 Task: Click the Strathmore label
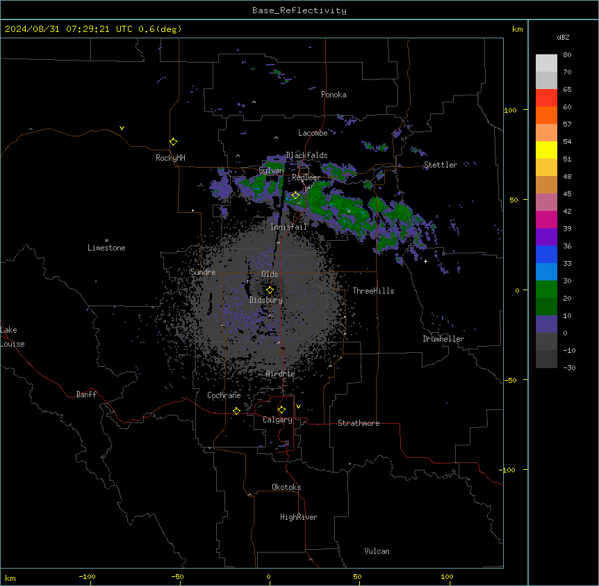pos(359,423)
